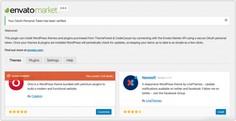Click the Nanosoft star rating
Viewport: 236px width, 121px height.
click(132, 112)
